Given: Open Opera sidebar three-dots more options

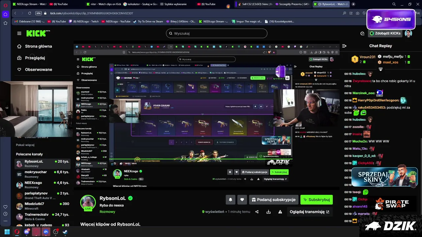Looking at the screenshot, I should [x=5, y=221].
